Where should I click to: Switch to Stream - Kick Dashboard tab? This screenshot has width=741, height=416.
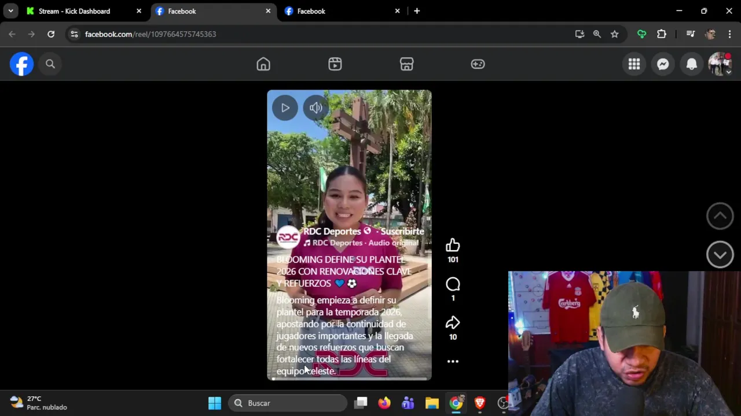[x=74, y=11]
